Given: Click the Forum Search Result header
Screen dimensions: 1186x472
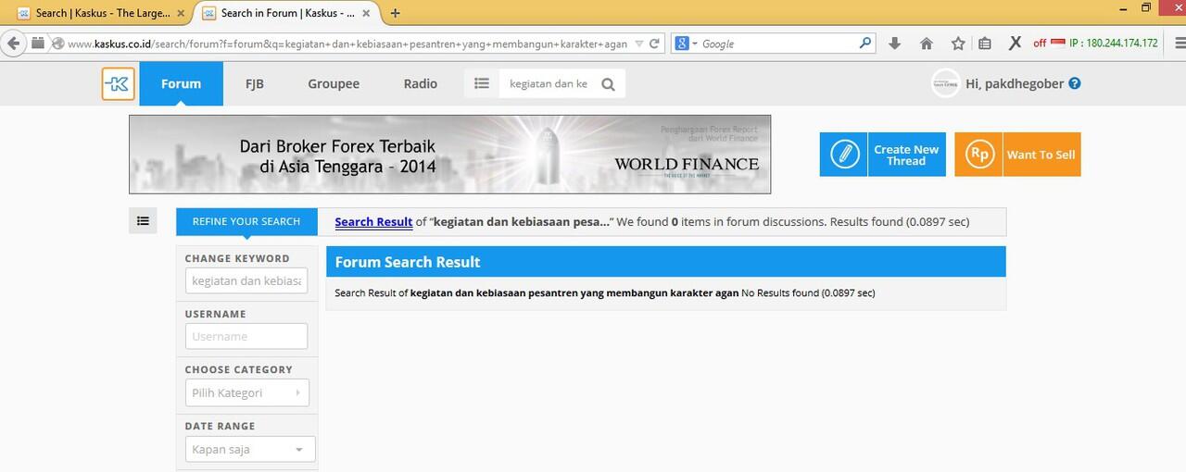Looking at the screenshot, I should (665, 262).
